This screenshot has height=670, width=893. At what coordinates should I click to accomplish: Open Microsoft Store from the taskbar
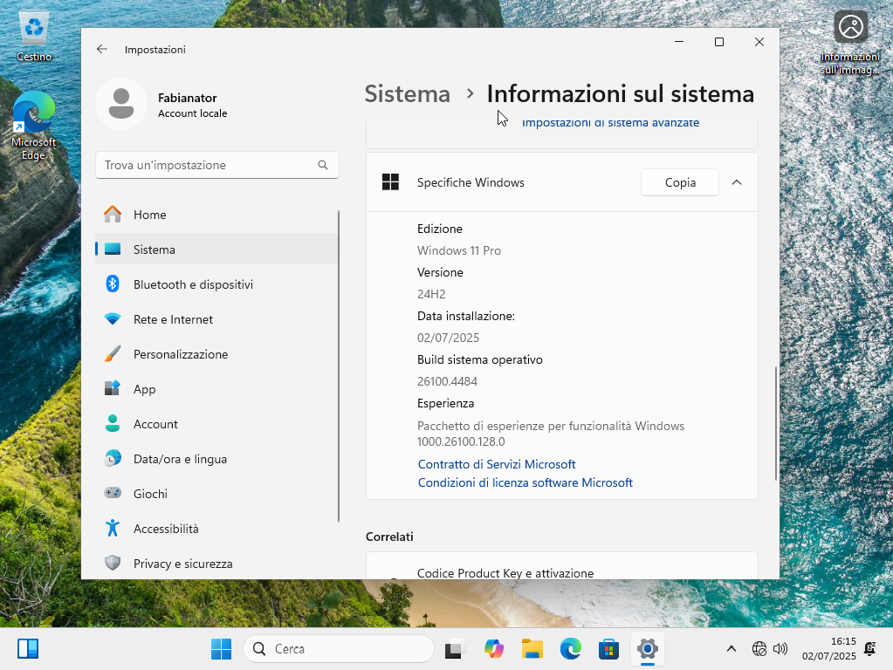[608, 649]
